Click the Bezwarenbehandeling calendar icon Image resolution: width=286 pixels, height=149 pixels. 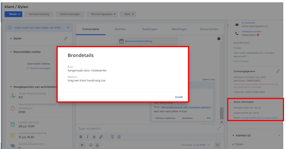(121, 41)
